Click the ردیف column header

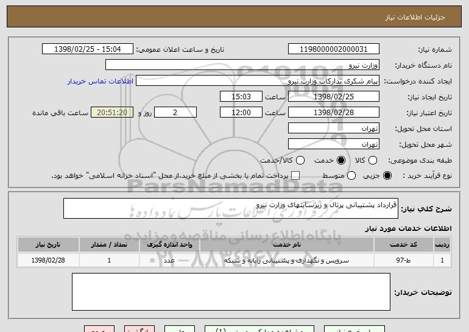pos(442,245)
